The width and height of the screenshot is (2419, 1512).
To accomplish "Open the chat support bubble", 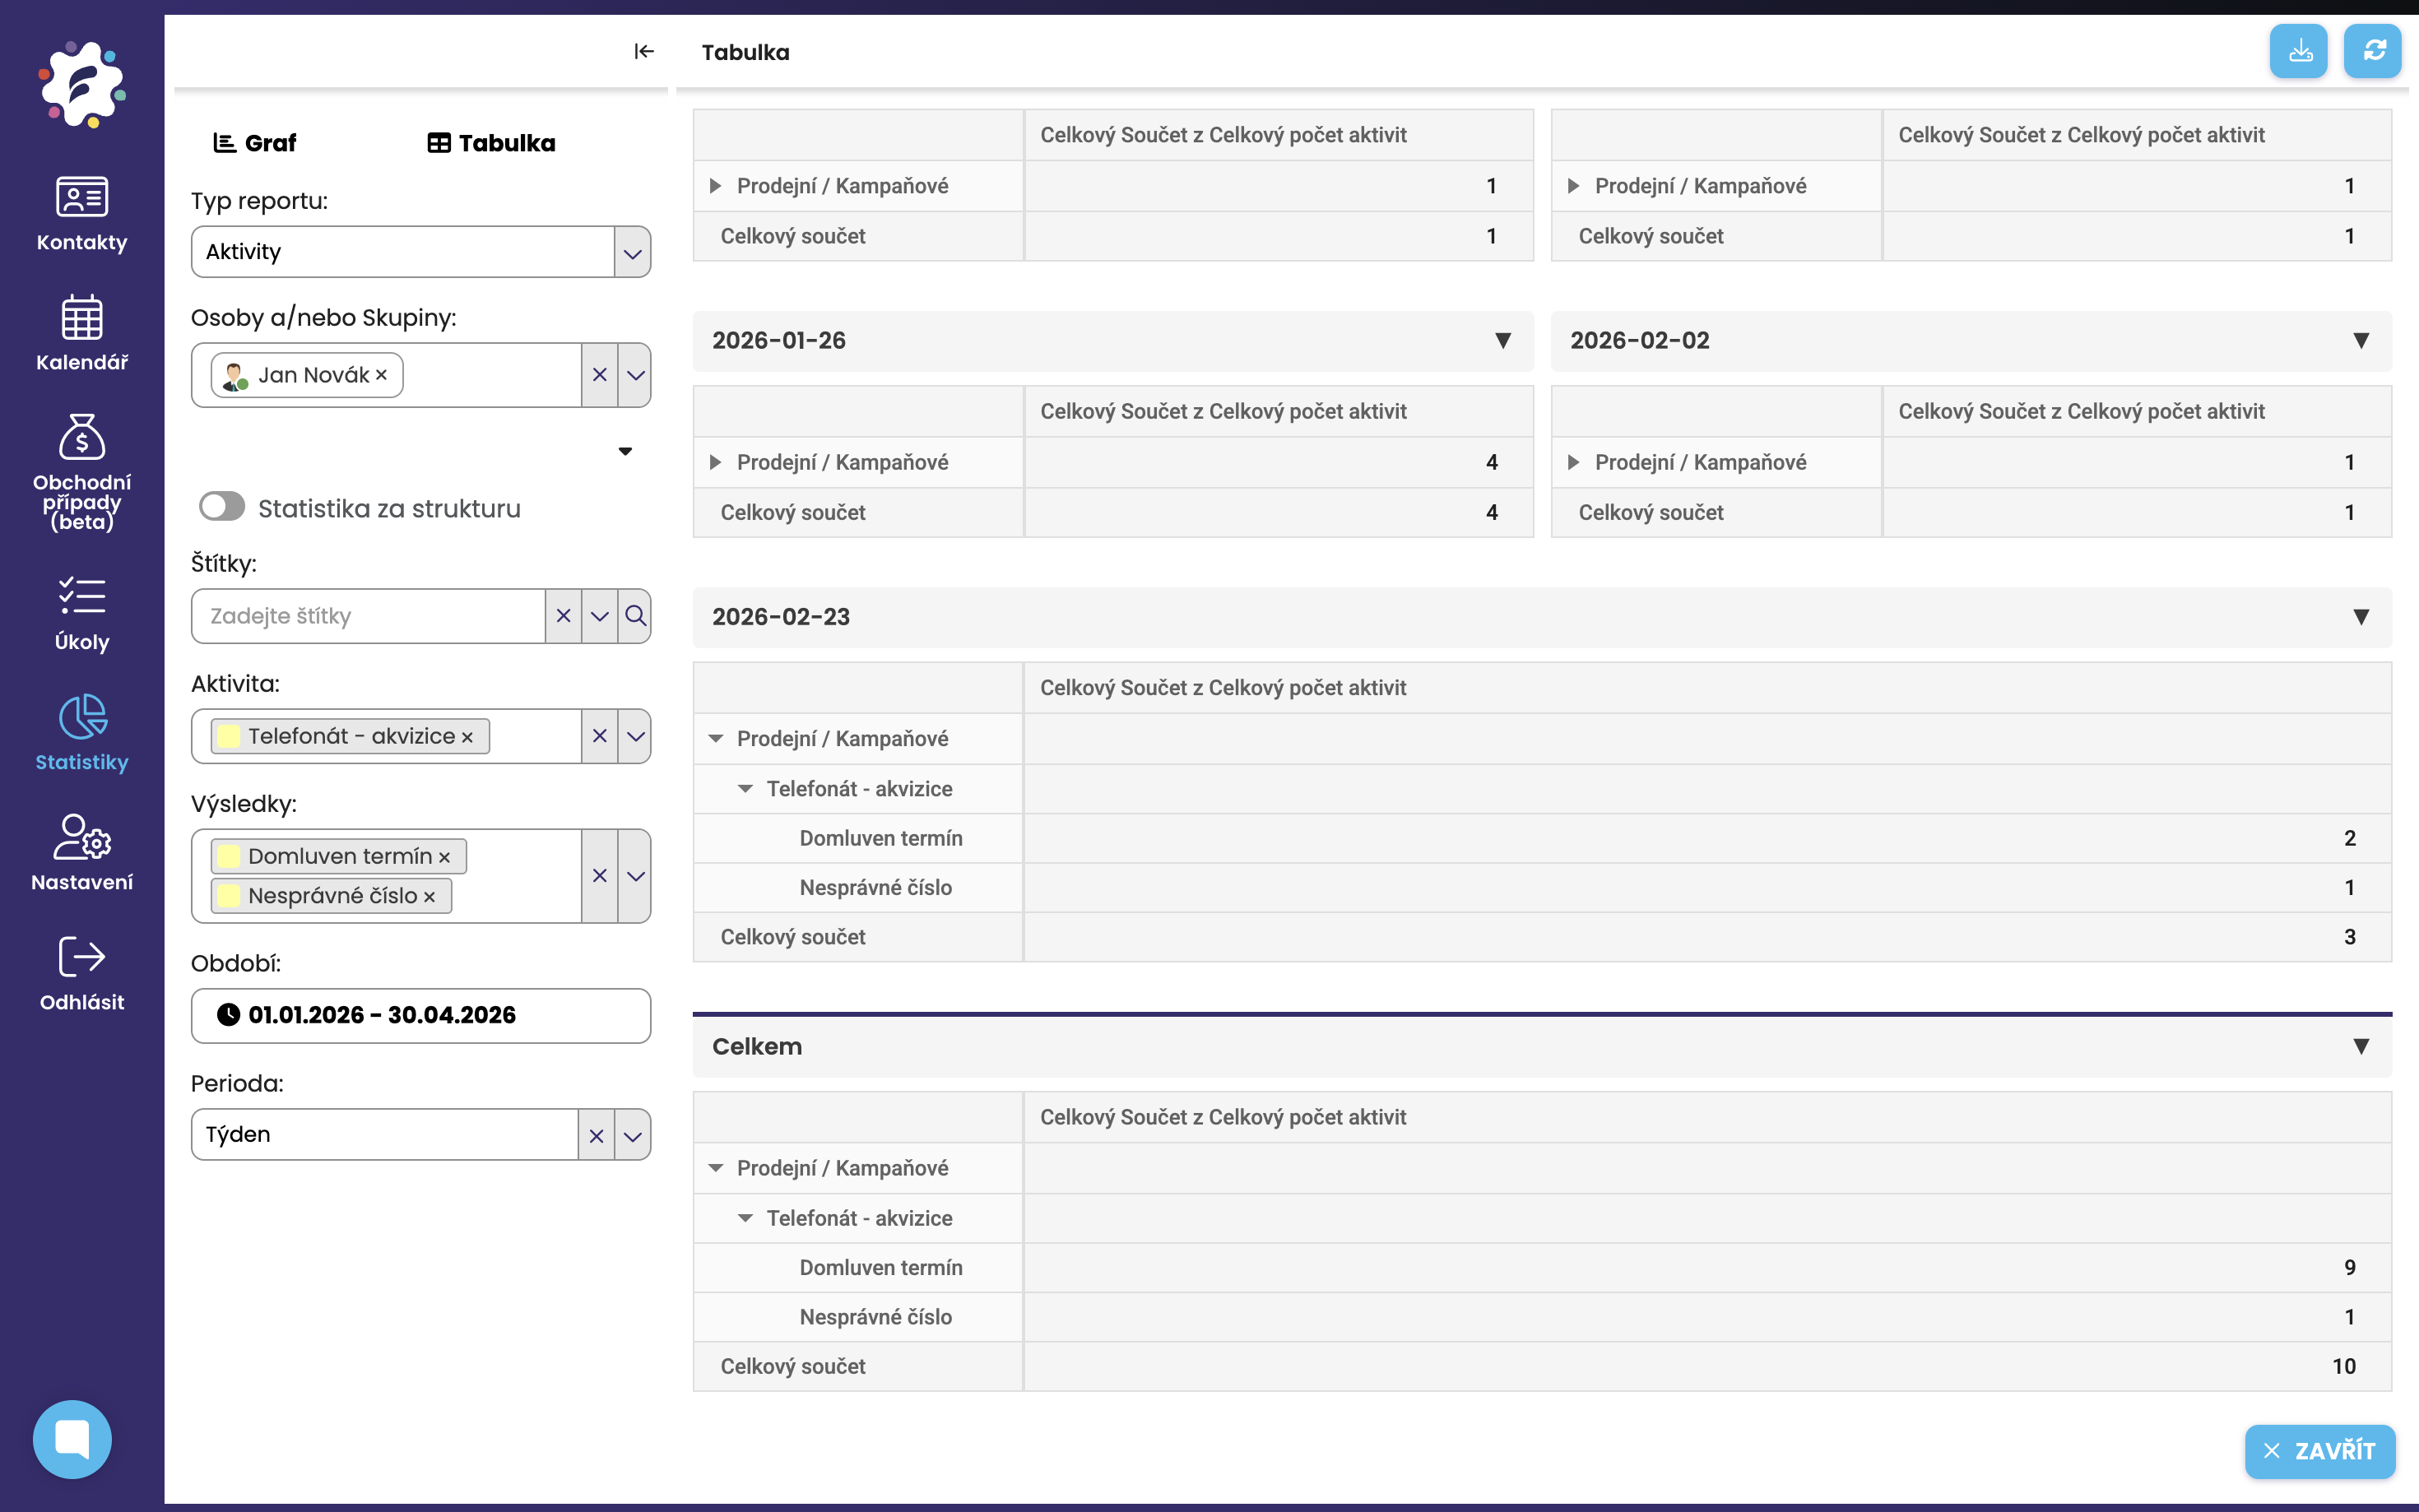I will click(x=72, y=1439).
